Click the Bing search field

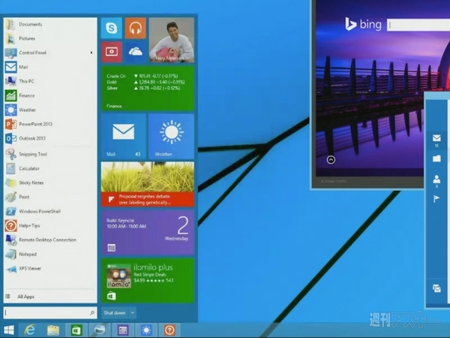pyautogui.click(x=418, y=25)
